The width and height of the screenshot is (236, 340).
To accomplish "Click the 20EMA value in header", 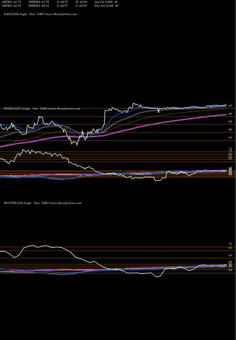I will (x=11, y=1).
